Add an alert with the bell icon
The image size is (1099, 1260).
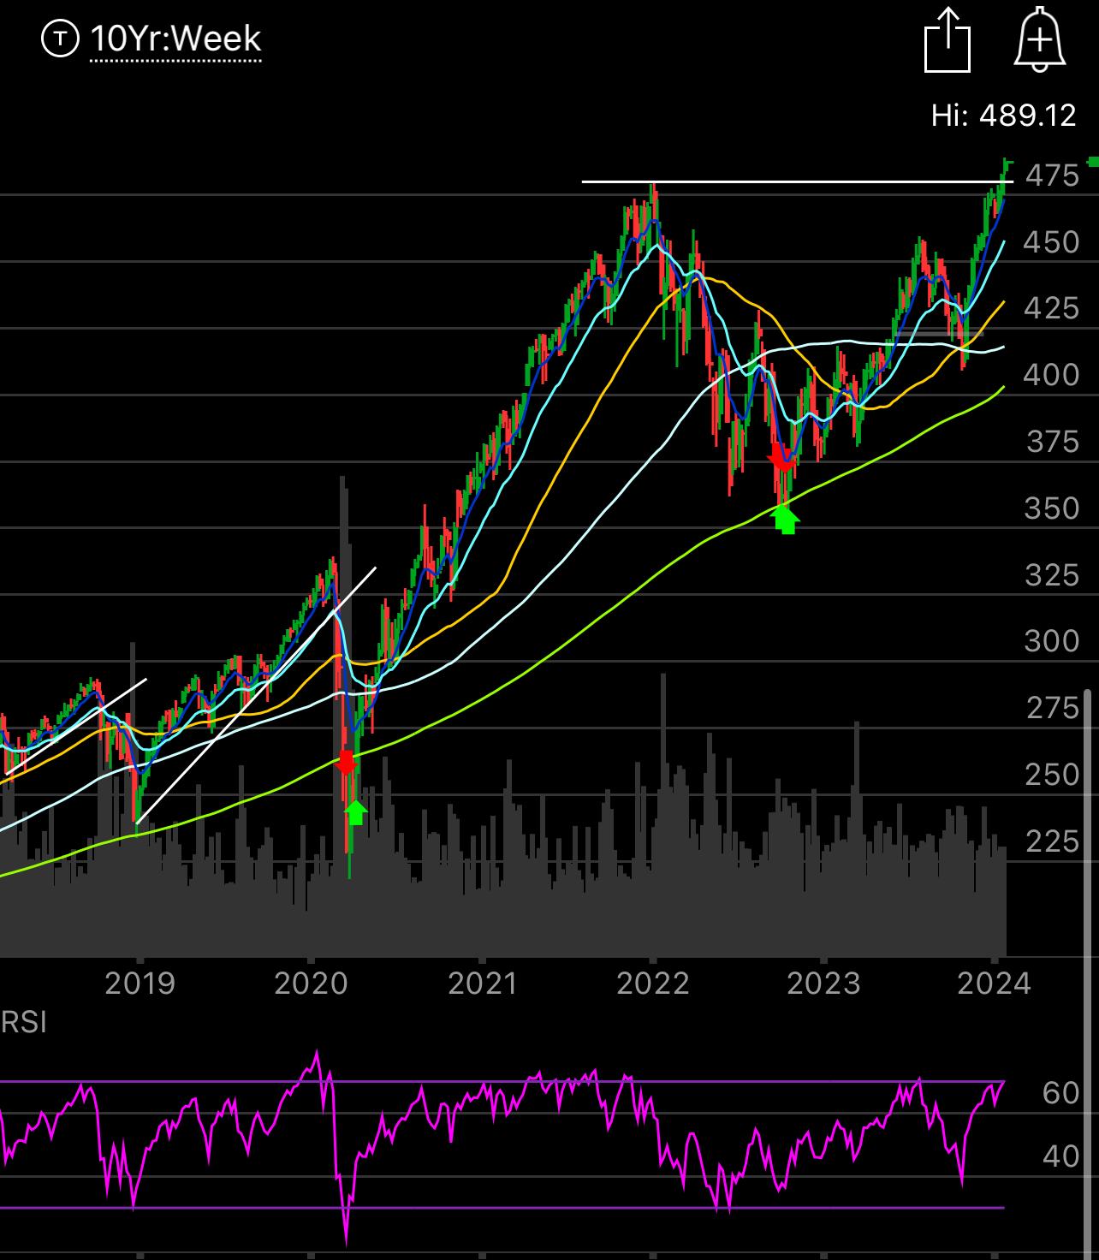tap(1039, 39)
